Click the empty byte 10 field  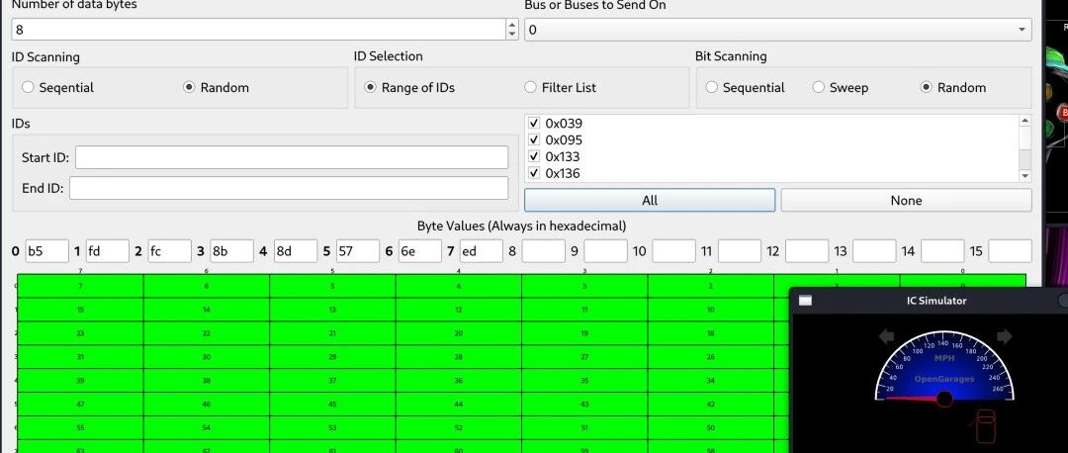click(673, 251)
